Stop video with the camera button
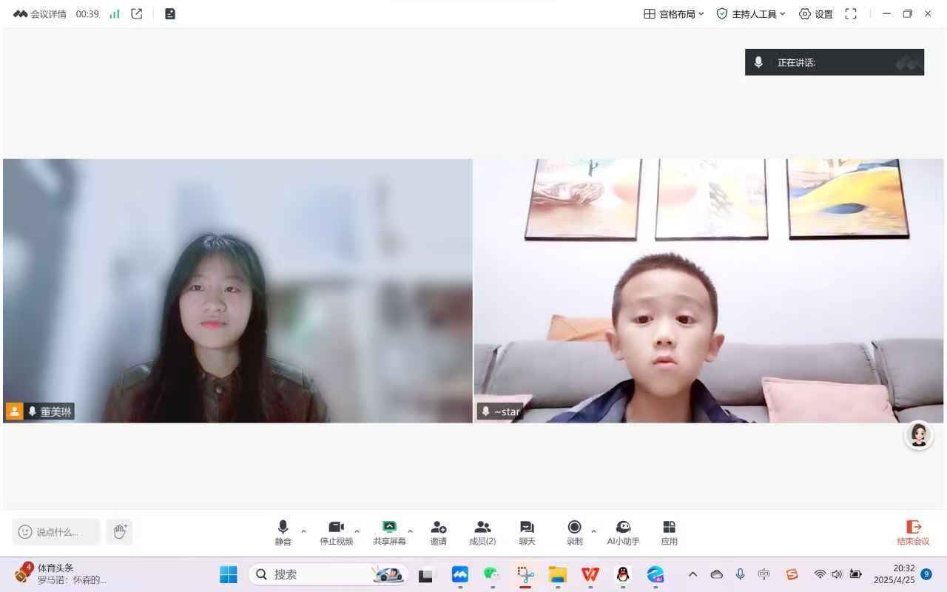This screenshot has height=592, width=947. (x=336, y=531)
